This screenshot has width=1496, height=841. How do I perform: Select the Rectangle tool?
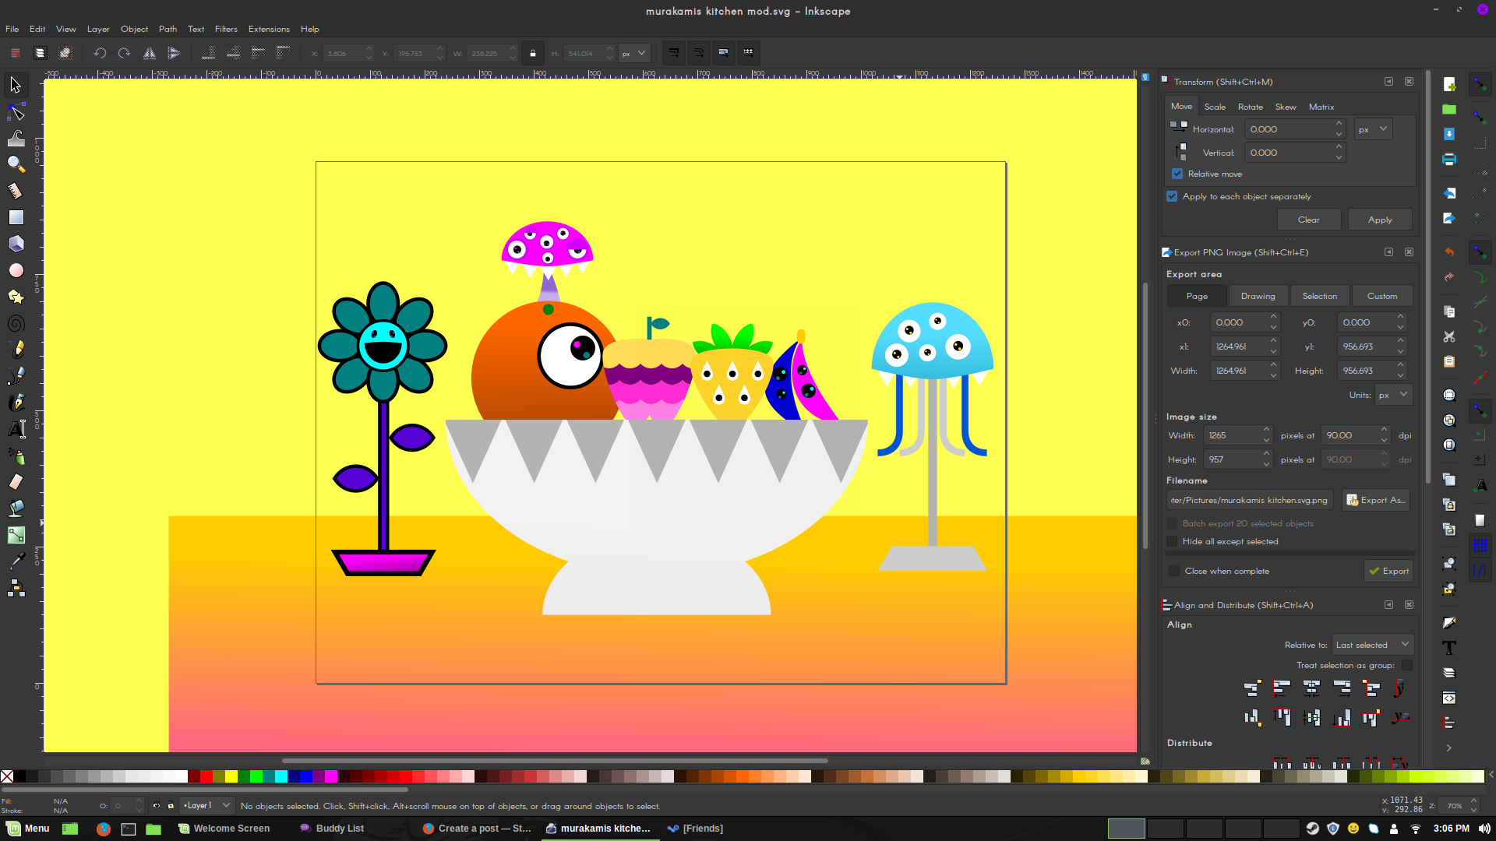(16, 217)
